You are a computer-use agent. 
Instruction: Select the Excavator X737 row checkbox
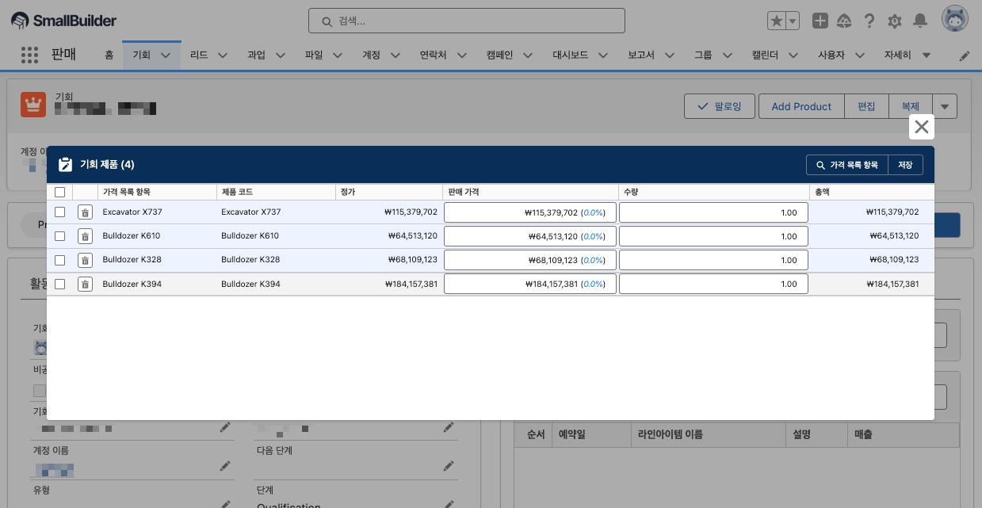pos(59,212)
